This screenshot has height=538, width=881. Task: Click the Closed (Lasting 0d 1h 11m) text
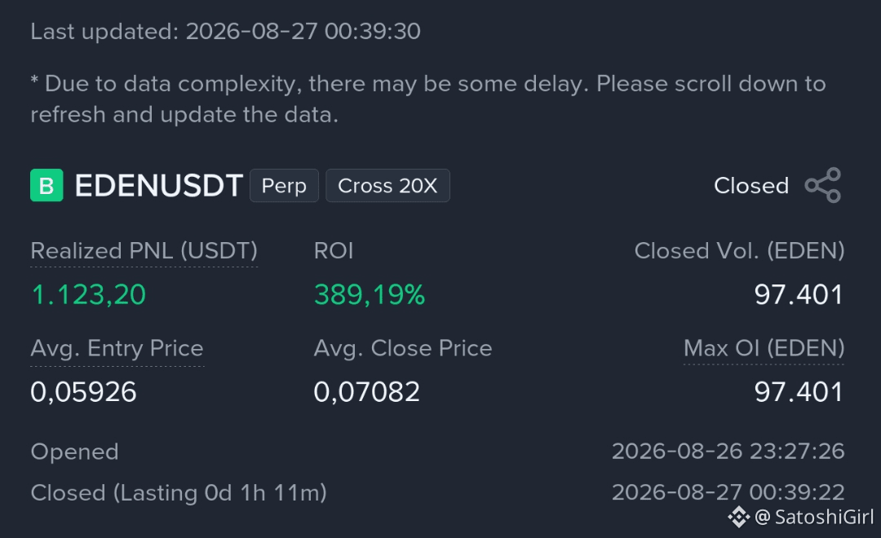(x=179, y=493)
